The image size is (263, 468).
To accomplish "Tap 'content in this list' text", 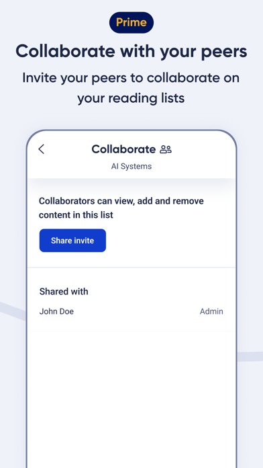I will coord(76,215).
